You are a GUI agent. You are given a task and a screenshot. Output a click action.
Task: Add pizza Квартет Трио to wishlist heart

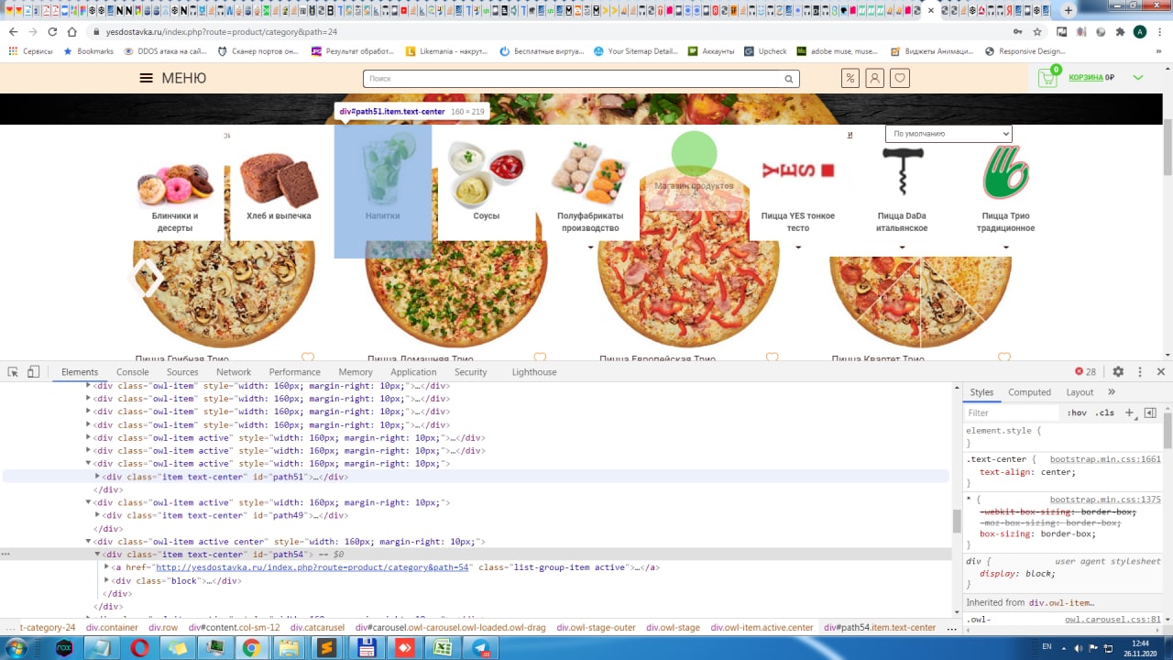(x=1004, y=357)
